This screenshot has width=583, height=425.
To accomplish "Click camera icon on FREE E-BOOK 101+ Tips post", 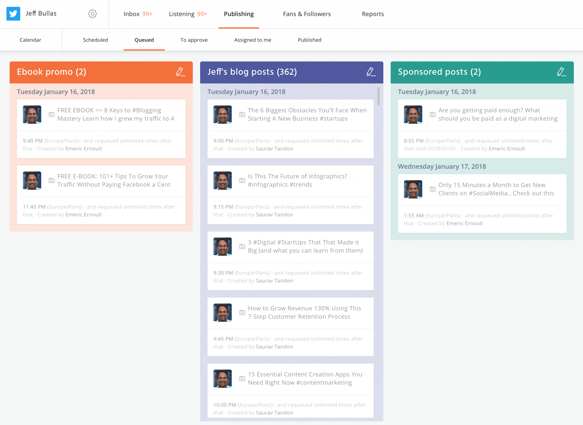I will pyautogui.click(x=52, y=180).
